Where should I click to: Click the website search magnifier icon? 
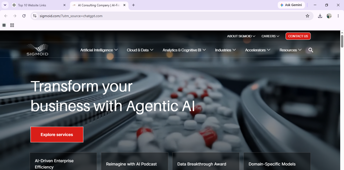[x=311, y=50]
